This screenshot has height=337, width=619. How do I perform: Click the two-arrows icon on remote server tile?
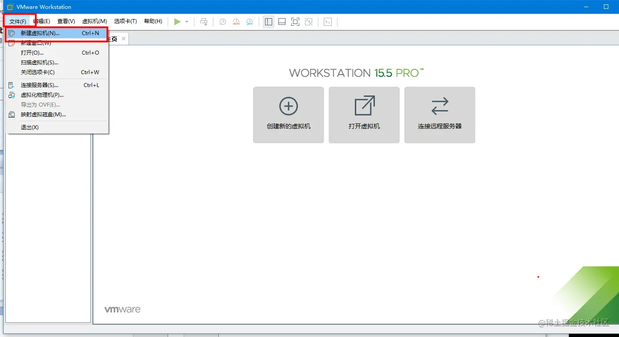[x=440, y=106]
